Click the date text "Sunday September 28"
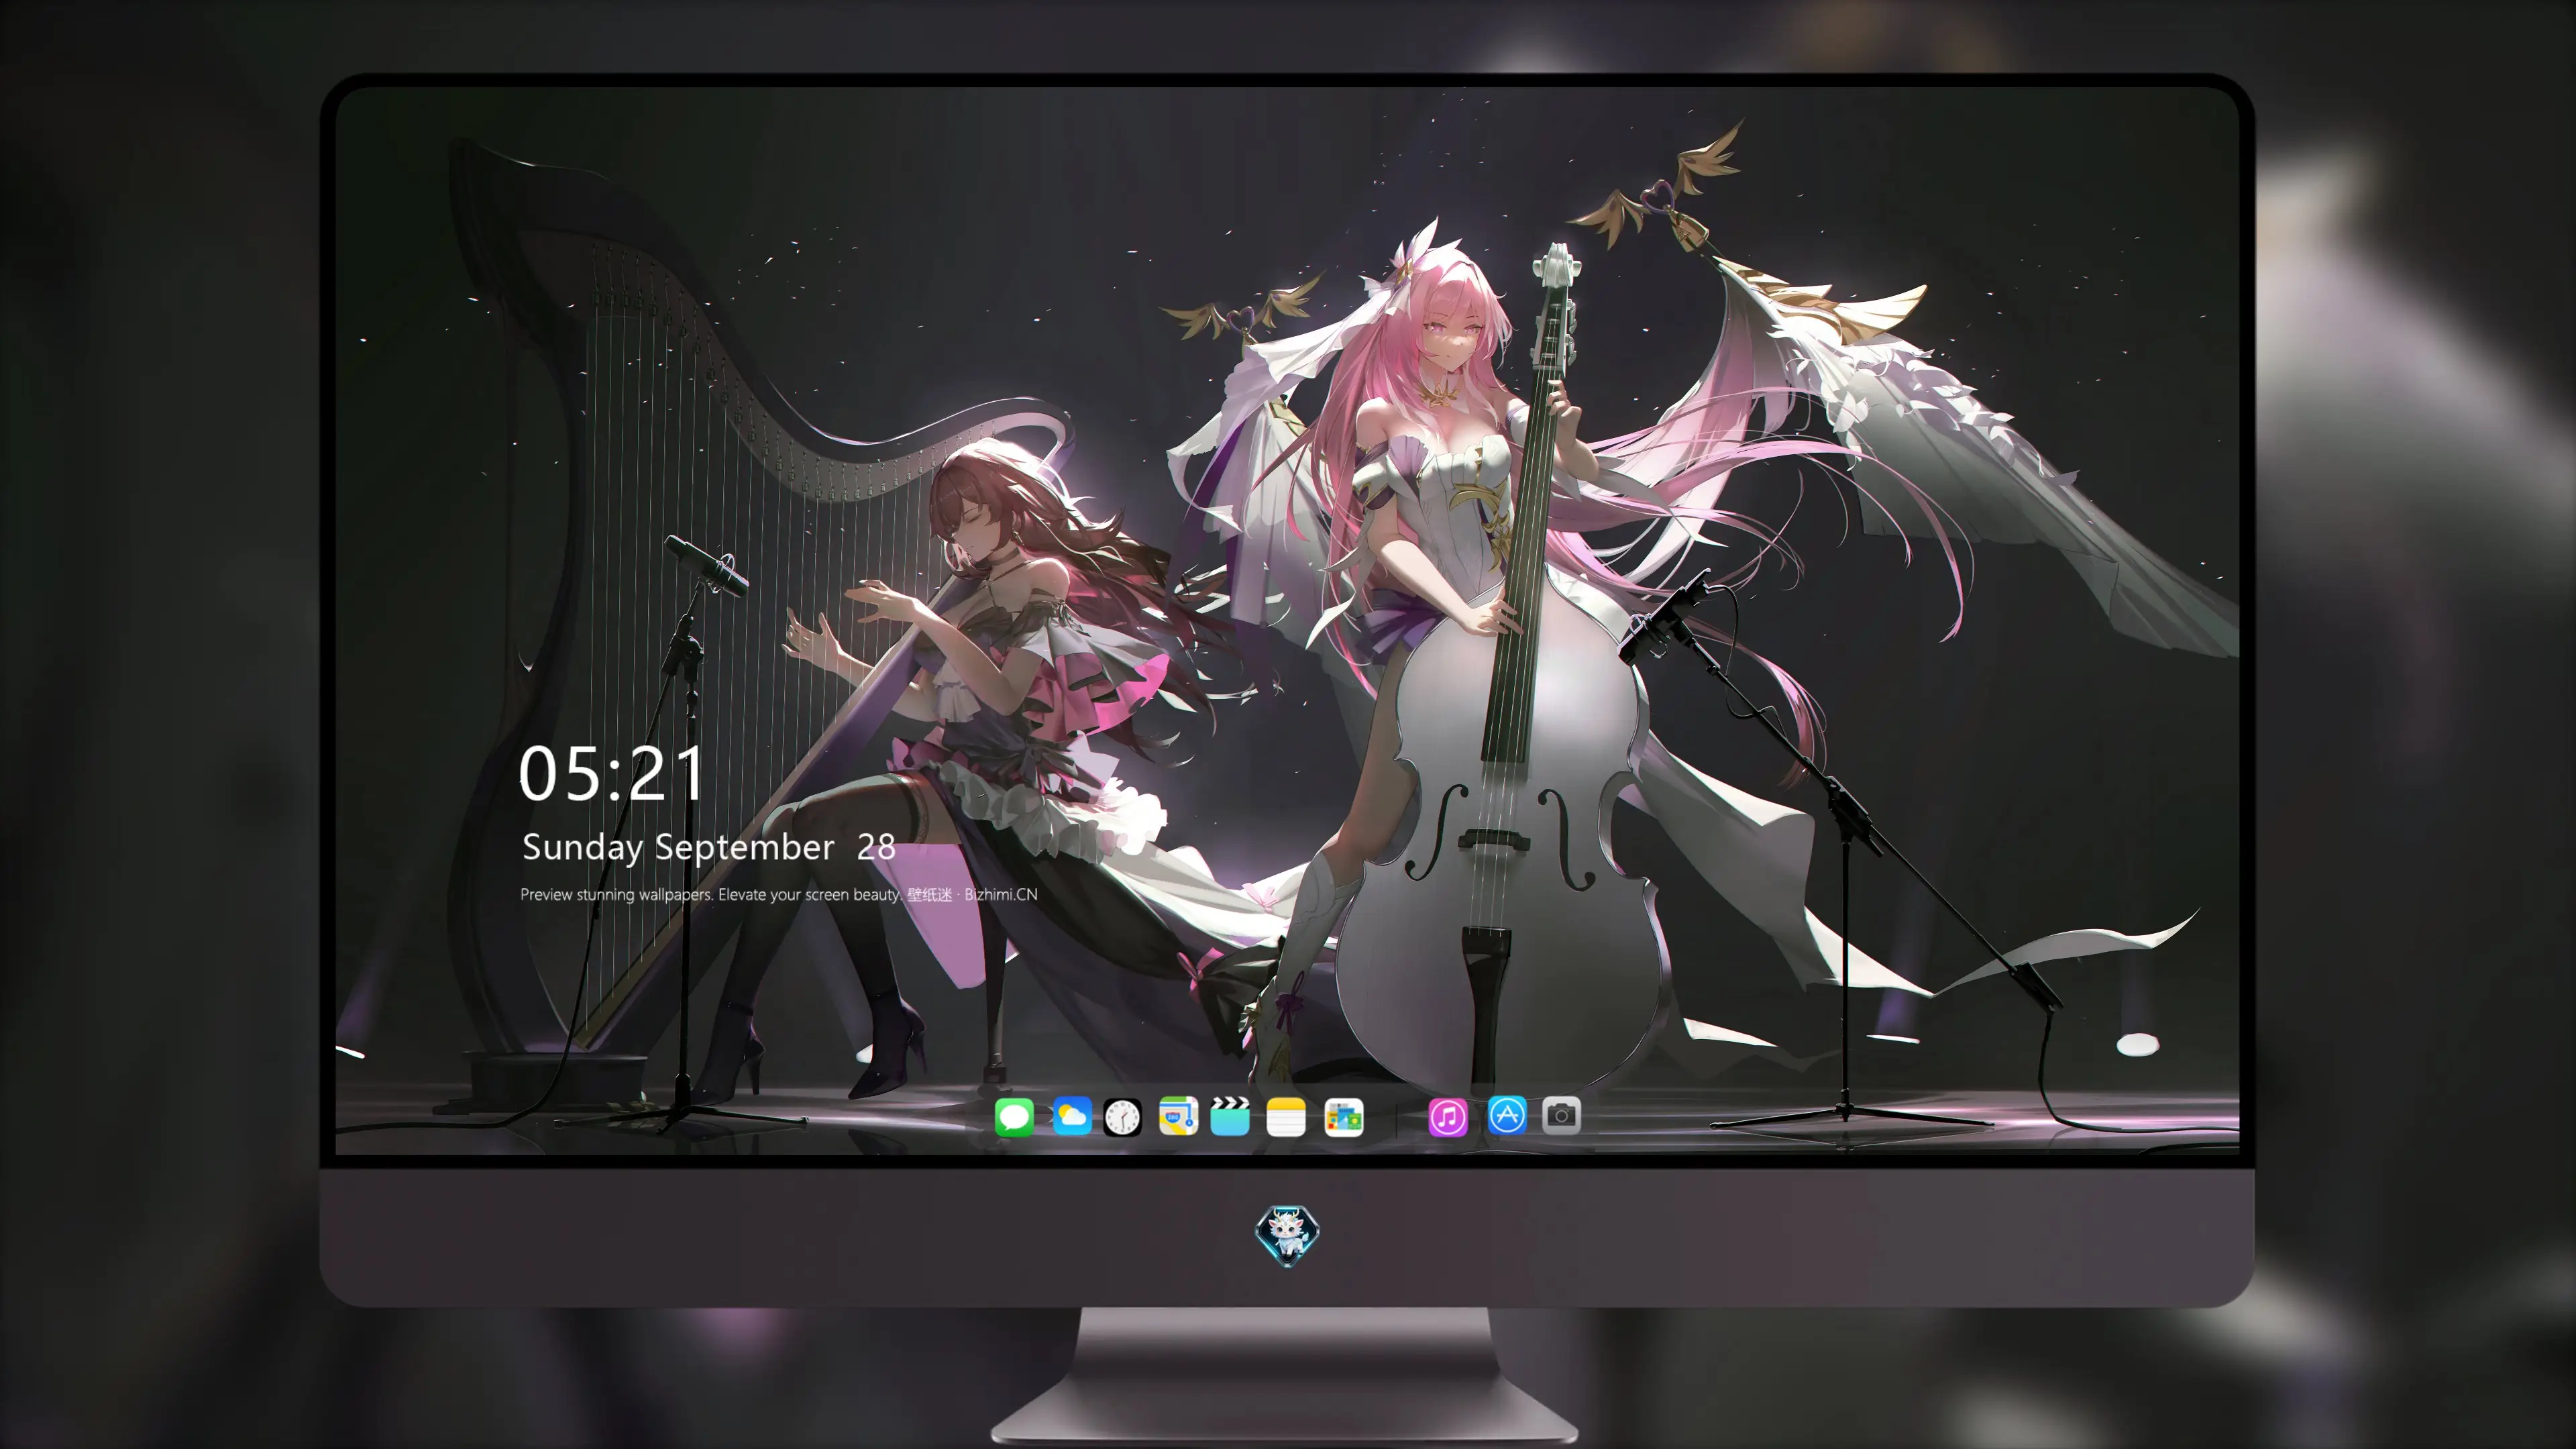This screenshot has width=2576, height=1449. click(x=709, y=847)
